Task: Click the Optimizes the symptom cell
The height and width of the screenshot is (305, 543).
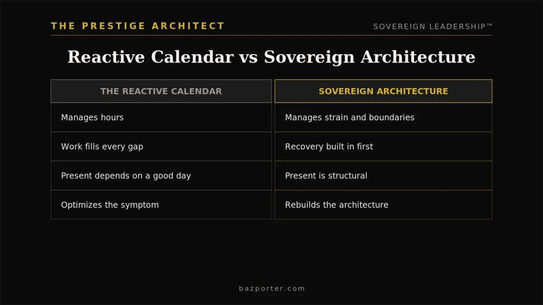Action: point(161,205)
